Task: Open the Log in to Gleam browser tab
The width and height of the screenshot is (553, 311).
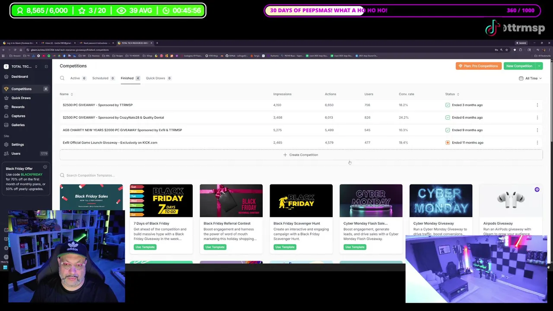Action: pyautogui.click(x=20, y=43)
